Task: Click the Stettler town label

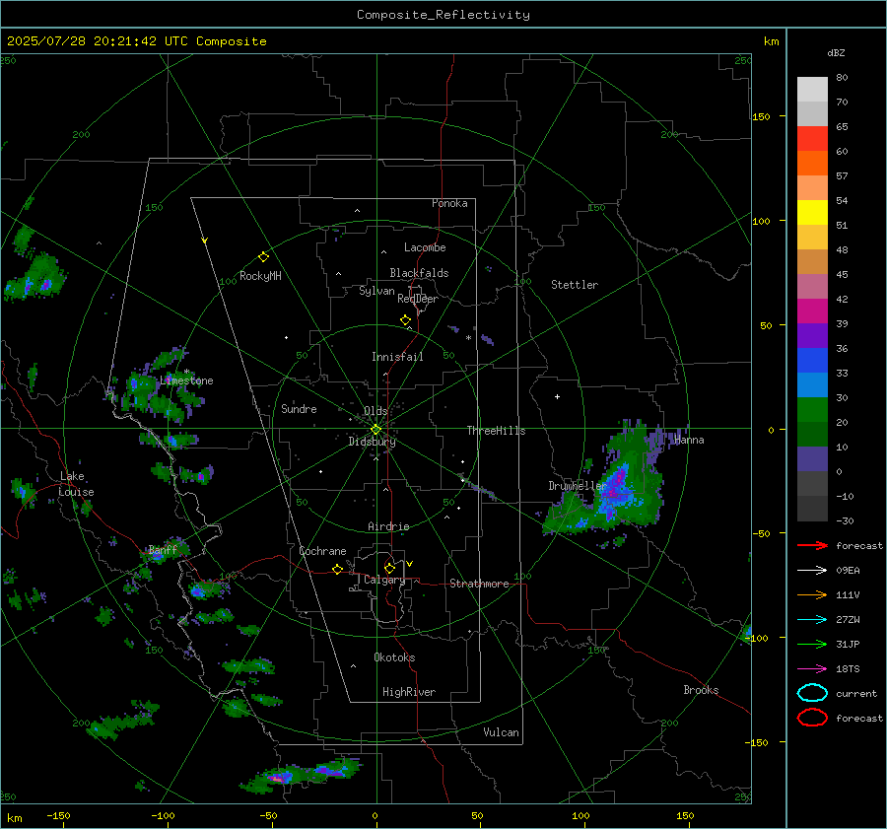Action: click(x=575, y=285)
